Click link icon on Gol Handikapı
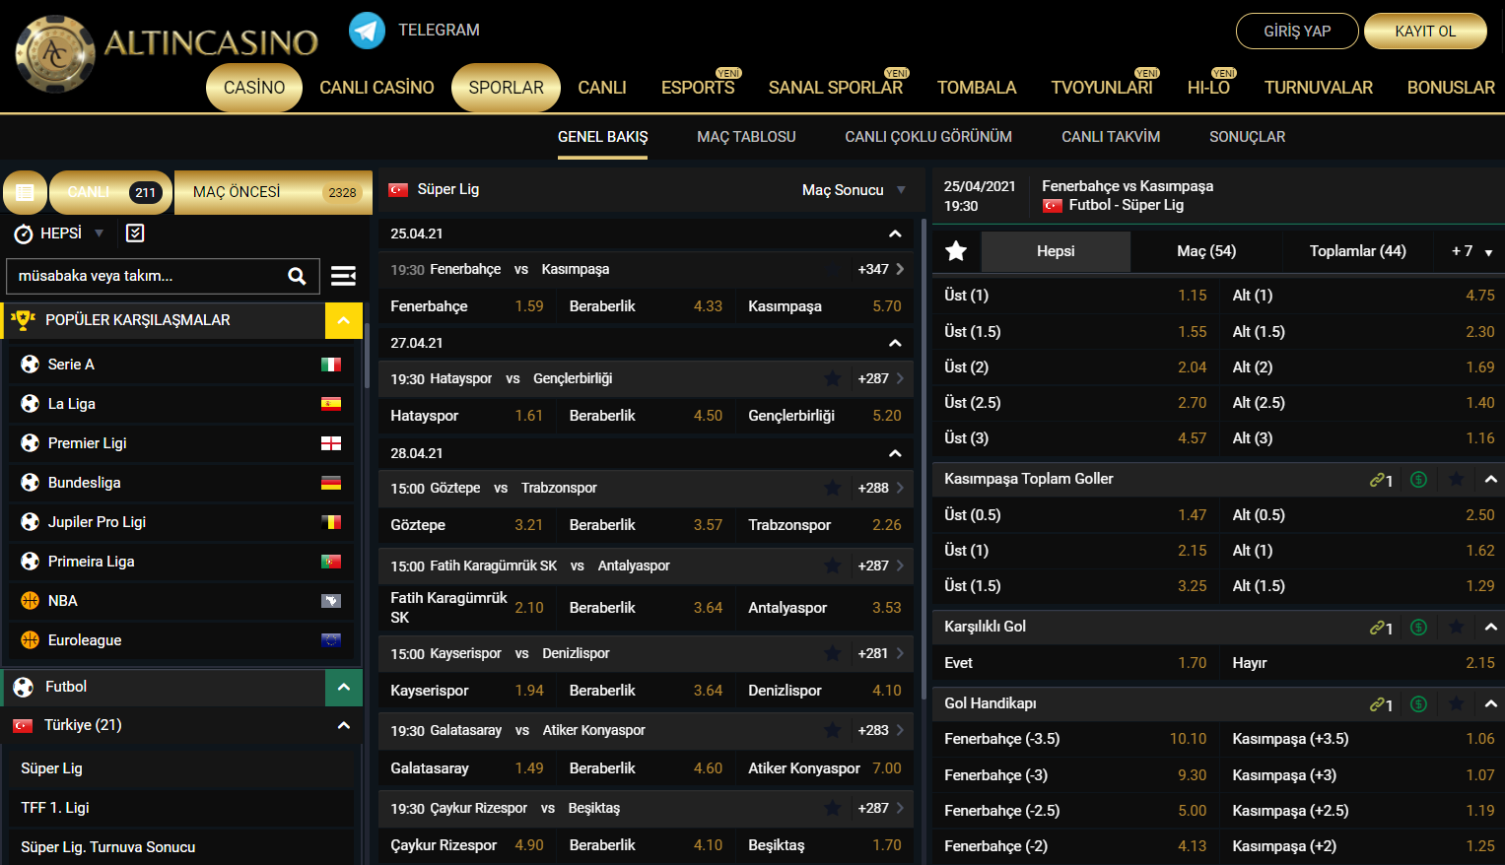The width and height of the screenshot is (1505, 865). [x=1381, y=704]
